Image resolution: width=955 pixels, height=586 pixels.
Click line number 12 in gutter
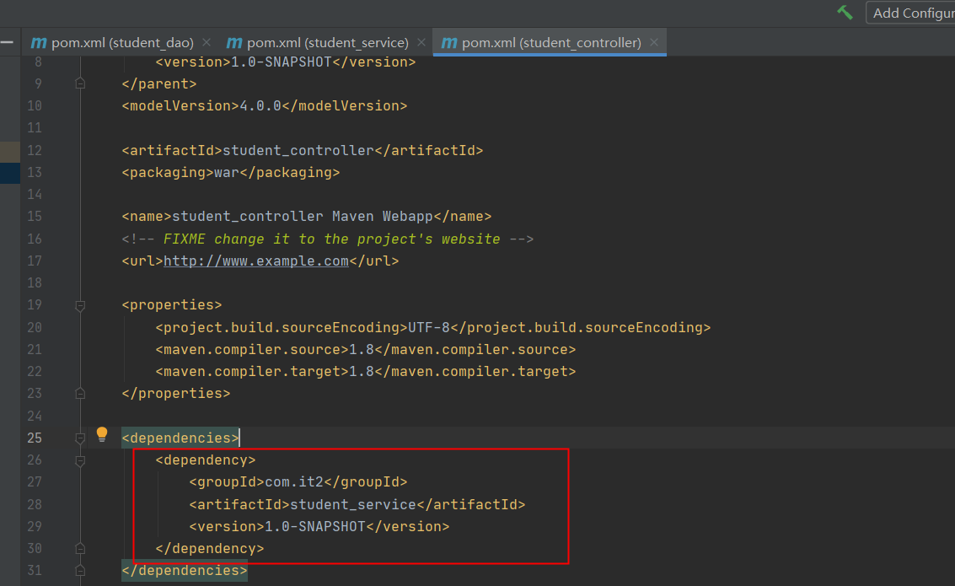[35, 150]
